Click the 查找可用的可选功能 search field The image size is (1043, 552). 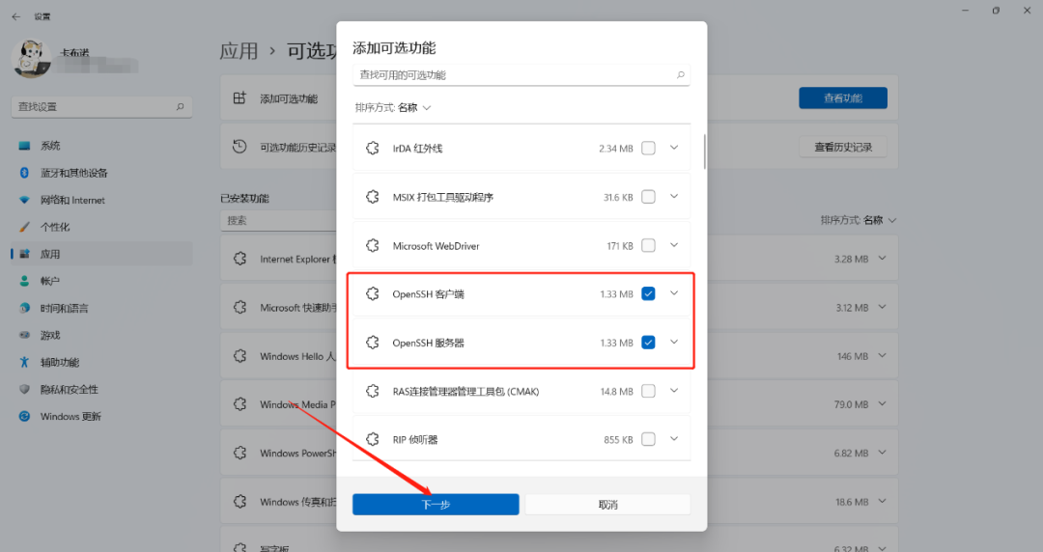click(x=521, y=75)
